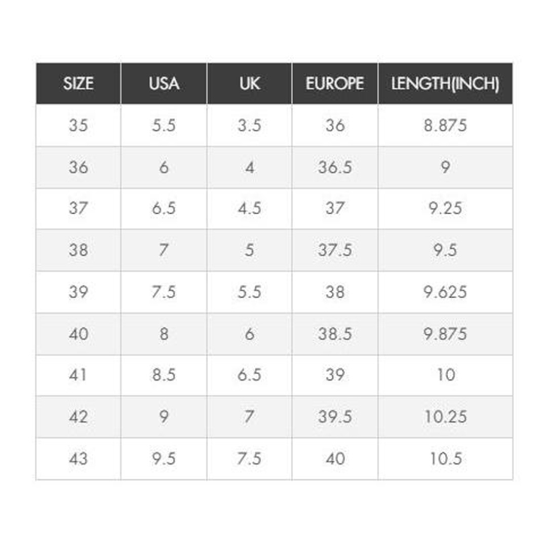Select size 37 in first column
The width and height of the screenshot is (547, 547).
[79, 209]
